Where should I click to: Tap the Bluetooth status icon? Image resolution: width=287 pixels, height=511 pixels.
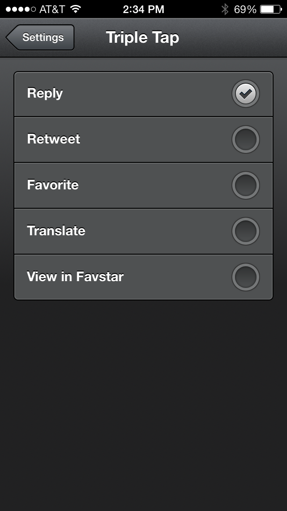(225, 9)
